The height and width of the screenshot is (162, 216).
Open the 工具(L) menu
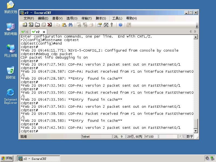[x=117, y=18]
